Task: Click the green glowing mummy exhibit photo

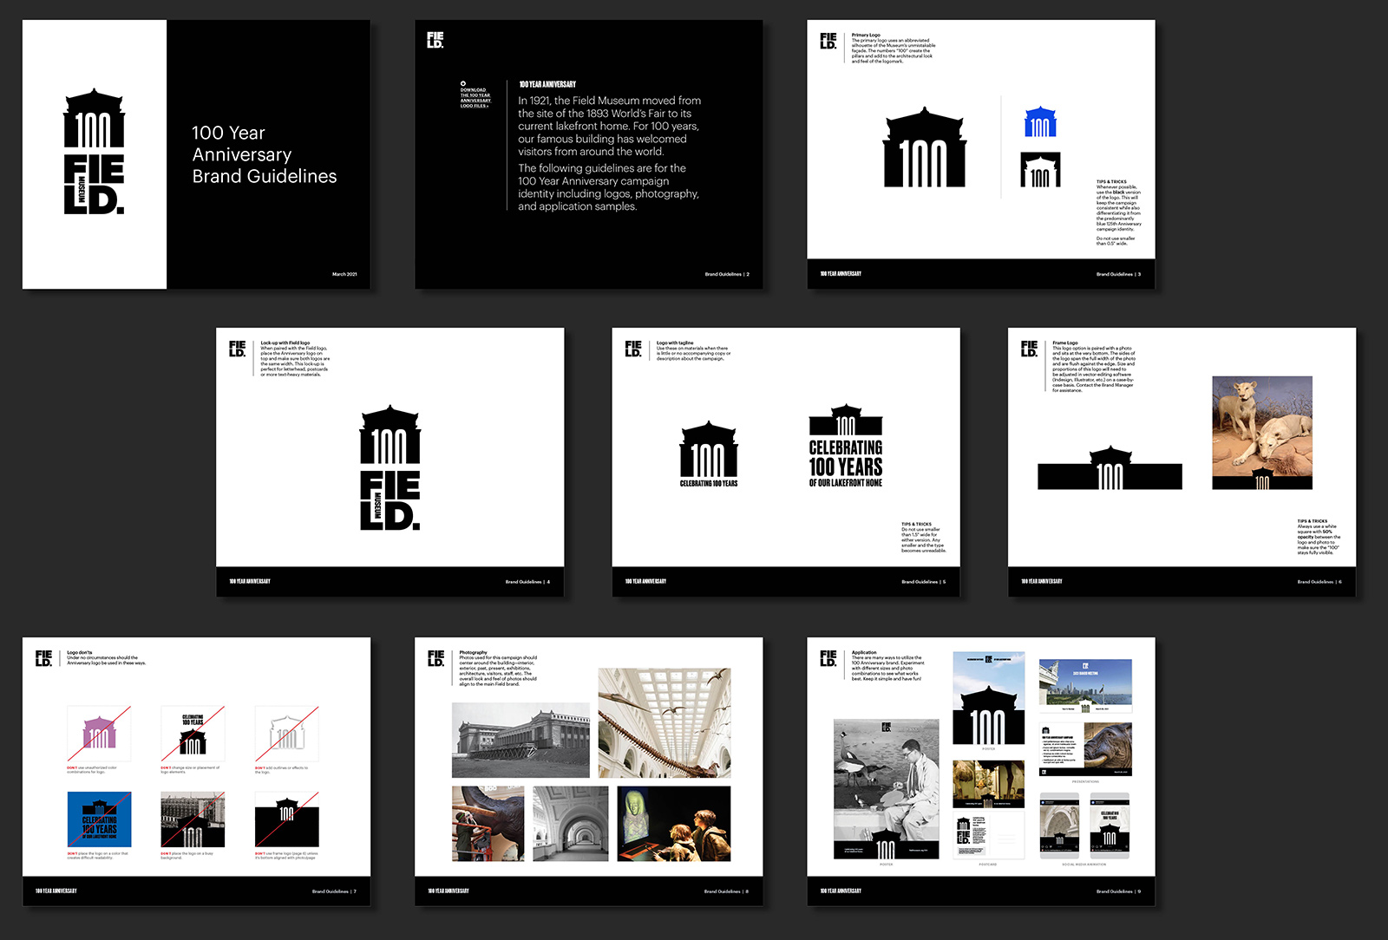Action: pyautogui.click(x=674, y=824)
